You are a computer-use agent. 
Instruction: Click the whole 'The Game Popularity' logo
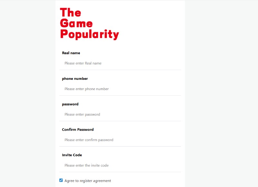pyautogui.click(x=89, y=23)
